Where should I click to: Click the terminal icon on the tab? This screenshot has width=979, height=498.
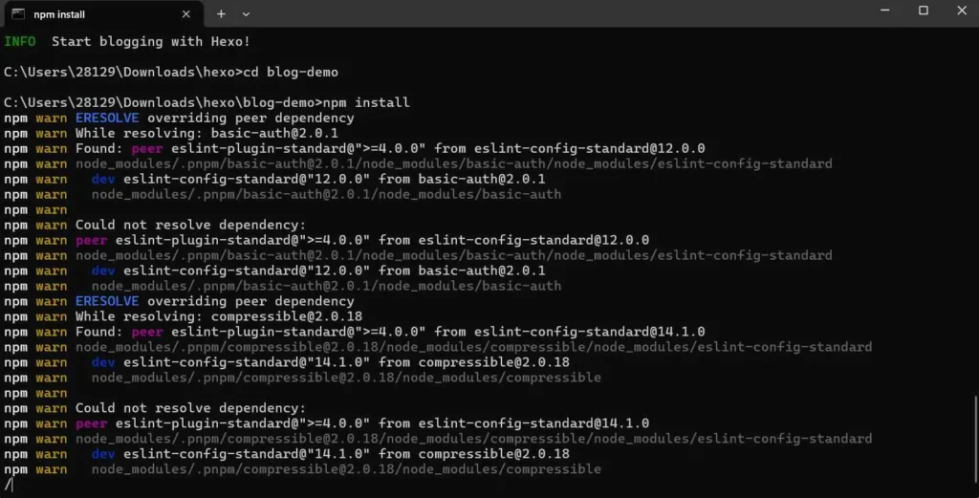pos(17,14)
